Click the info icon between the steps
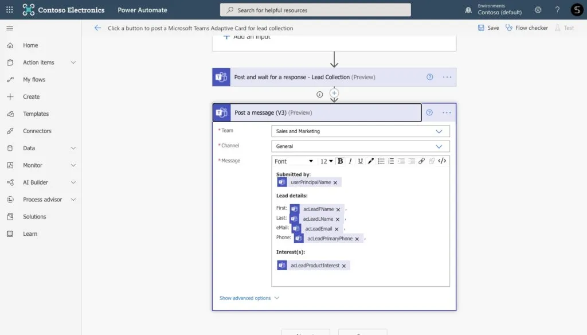The width and height of the screenshot is (587, 335). [x=319, y=95]
